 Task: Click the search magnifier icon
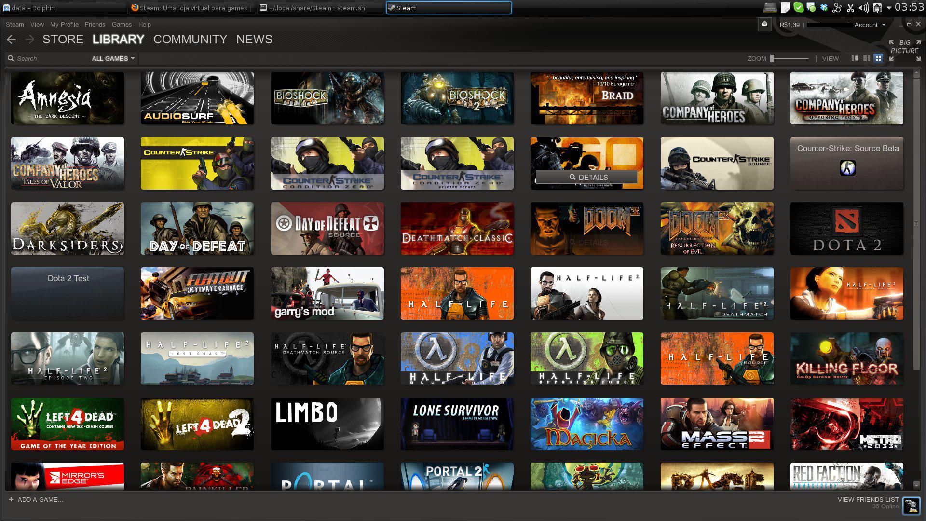tap(11, 58)
